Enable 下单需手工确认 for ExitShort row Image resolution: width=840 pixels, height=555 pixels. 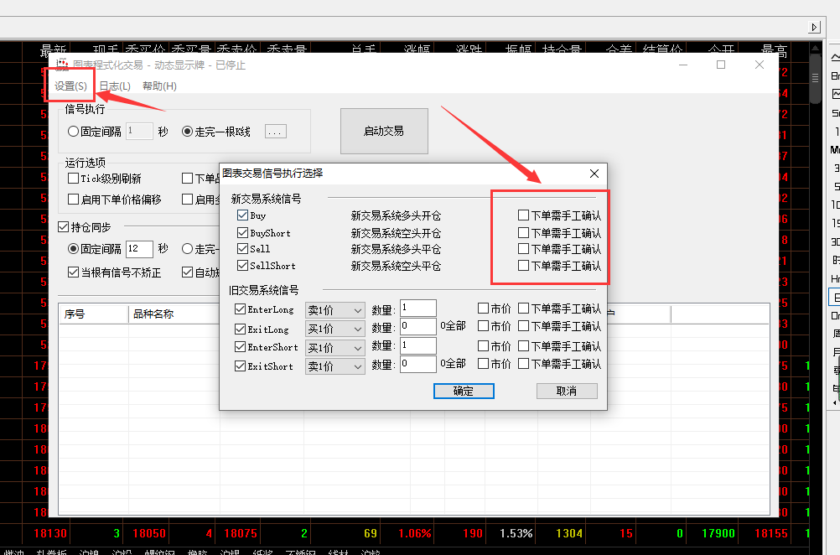523,364
